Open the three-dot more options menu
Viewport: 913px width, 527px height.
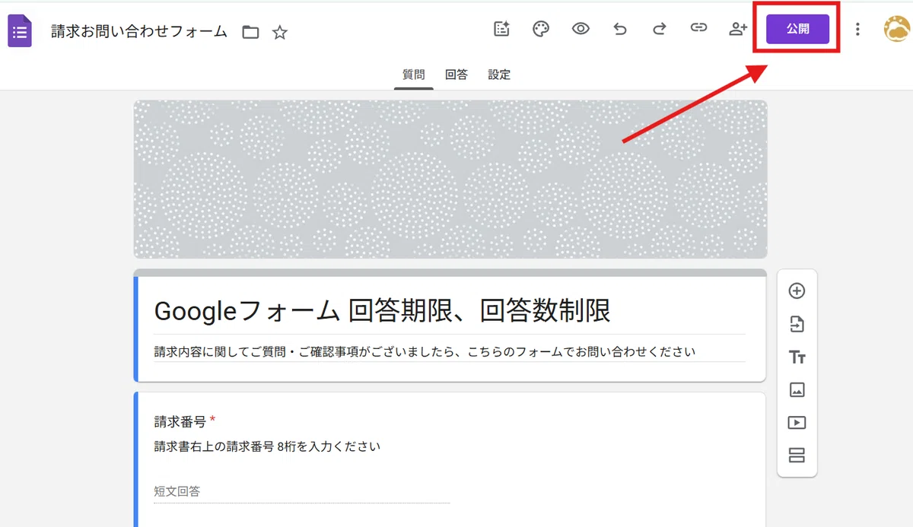[857, 30]
